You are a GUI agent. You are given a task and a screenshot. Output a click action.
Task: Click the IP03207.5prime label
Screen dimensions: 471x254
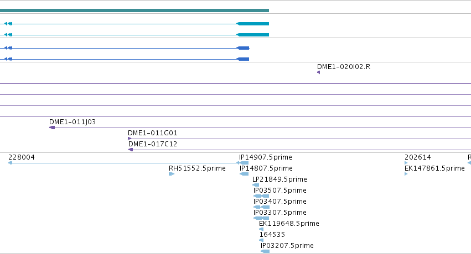[x=287, y=246]
